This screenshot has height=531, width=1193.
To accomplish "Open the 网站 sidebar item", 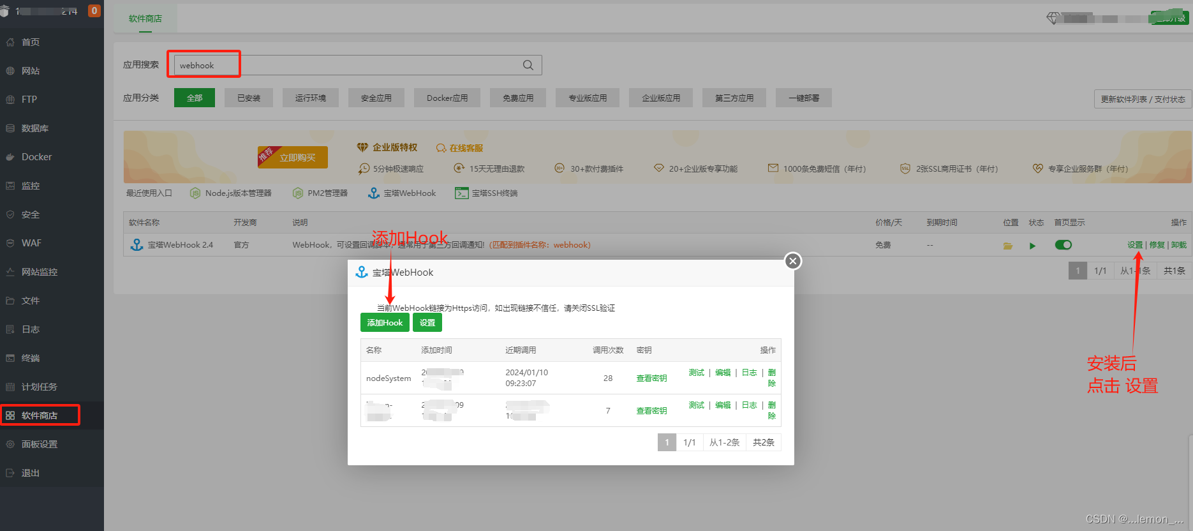I will click(31, 71).
